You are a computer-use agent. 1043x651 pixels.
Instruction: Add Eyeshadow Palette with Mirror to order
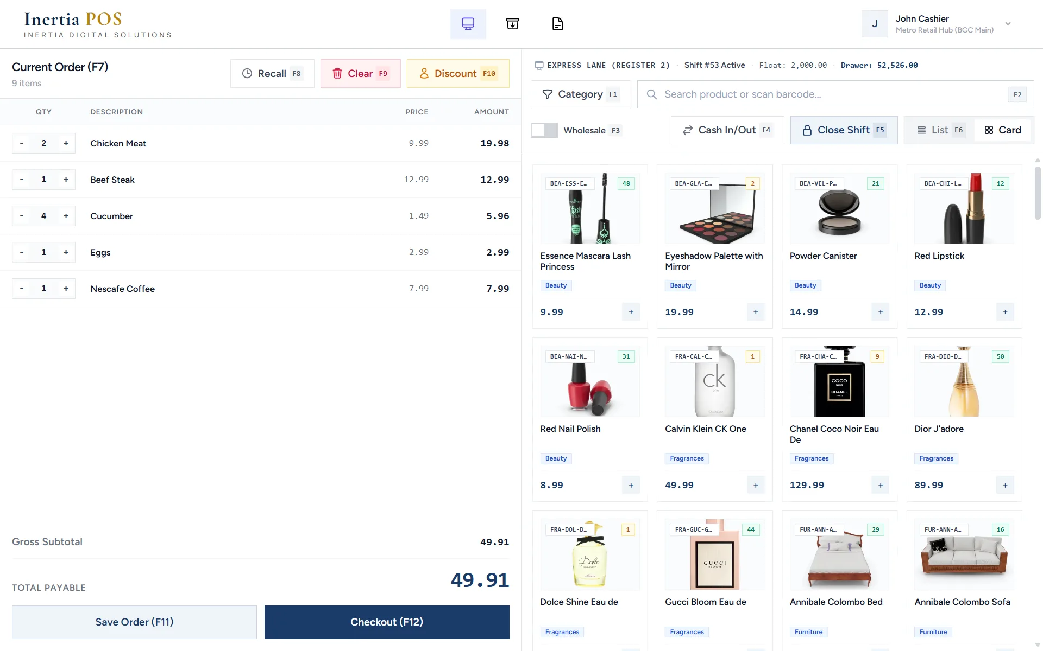pyautogui.click(x=756, y=312)
